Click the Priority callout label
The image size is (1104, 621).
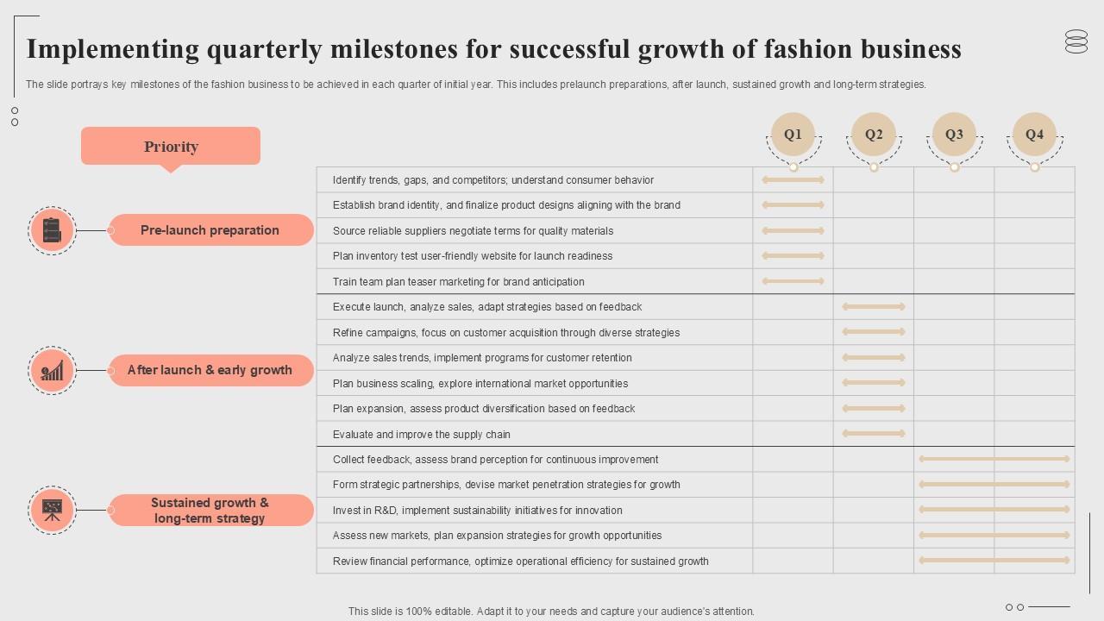tap(171, 147)
